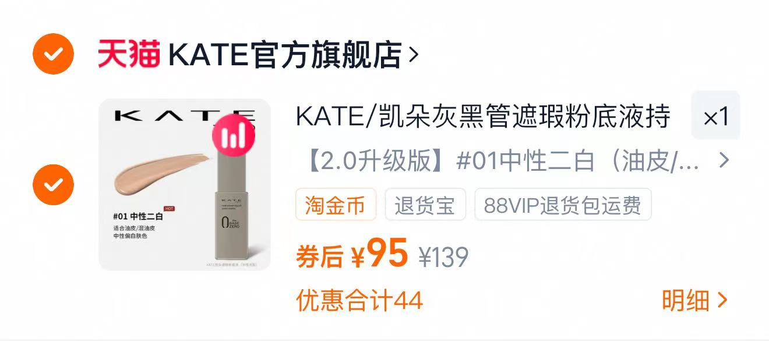Expand the #01中性二白 variant selector arrow
Screen dimensions: 769x341
[x=724, y=160]
